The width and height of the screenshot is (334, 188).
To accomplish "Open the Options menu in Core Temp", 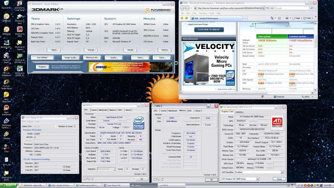I will point(30,121).
